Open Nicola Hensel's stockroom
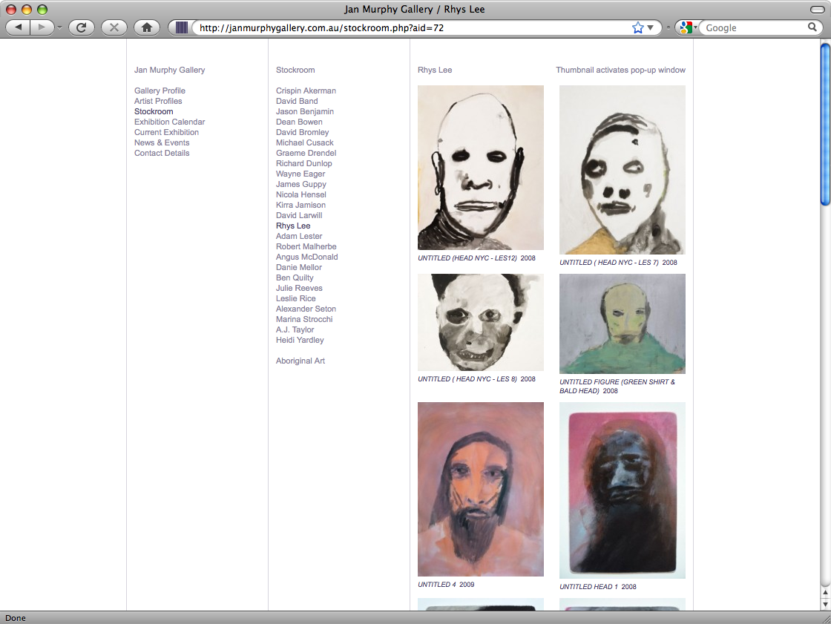Image resolution: width=831 pixels, height=624 pixels. (301, 194)
